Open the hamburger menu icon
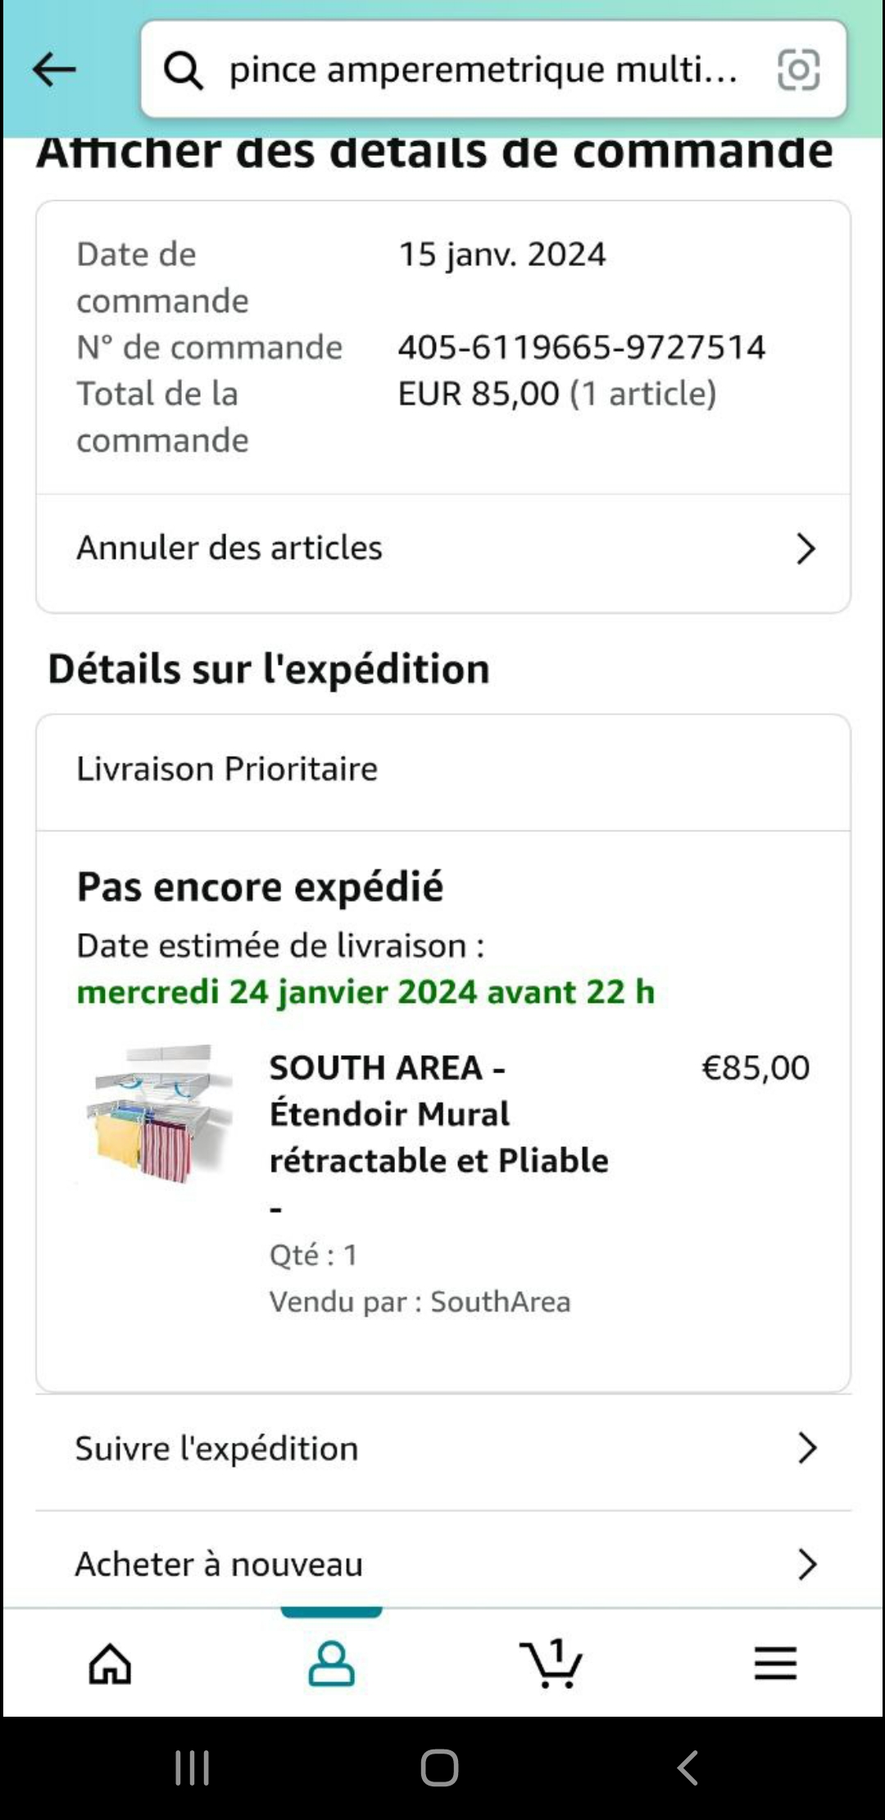This screenshot has width=885, height=1820. (775, 1663)
